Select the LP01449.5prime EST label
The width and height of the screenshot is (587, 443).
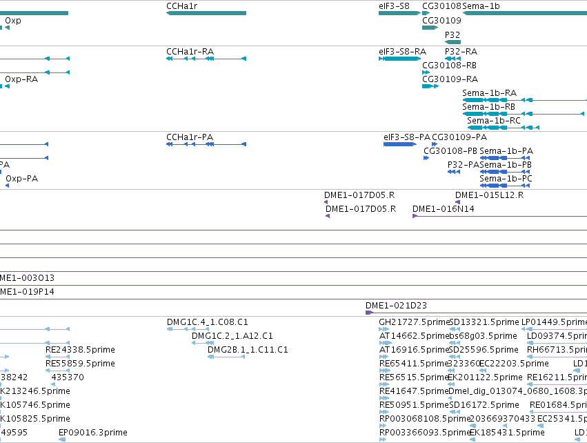tap(554, 322)
